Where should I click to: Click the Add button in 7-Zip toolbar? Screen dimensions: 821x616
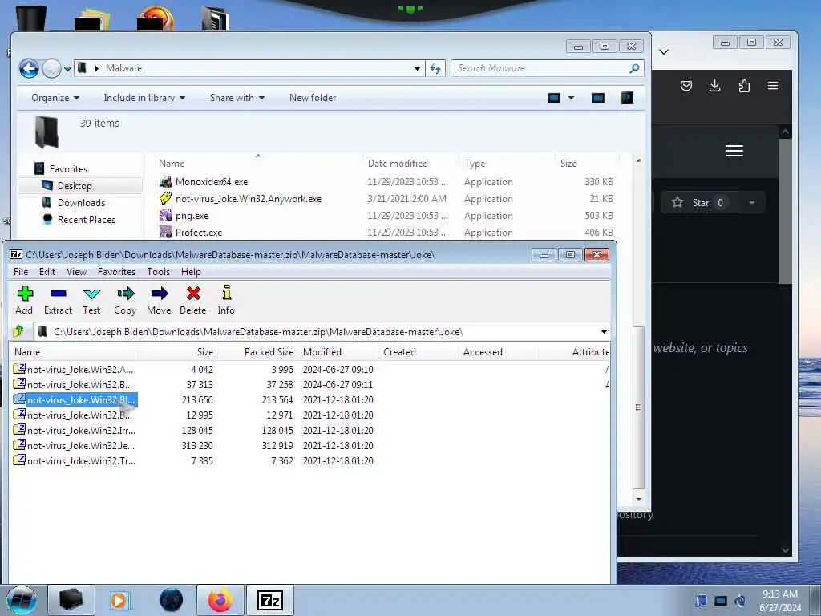point(25,300)
